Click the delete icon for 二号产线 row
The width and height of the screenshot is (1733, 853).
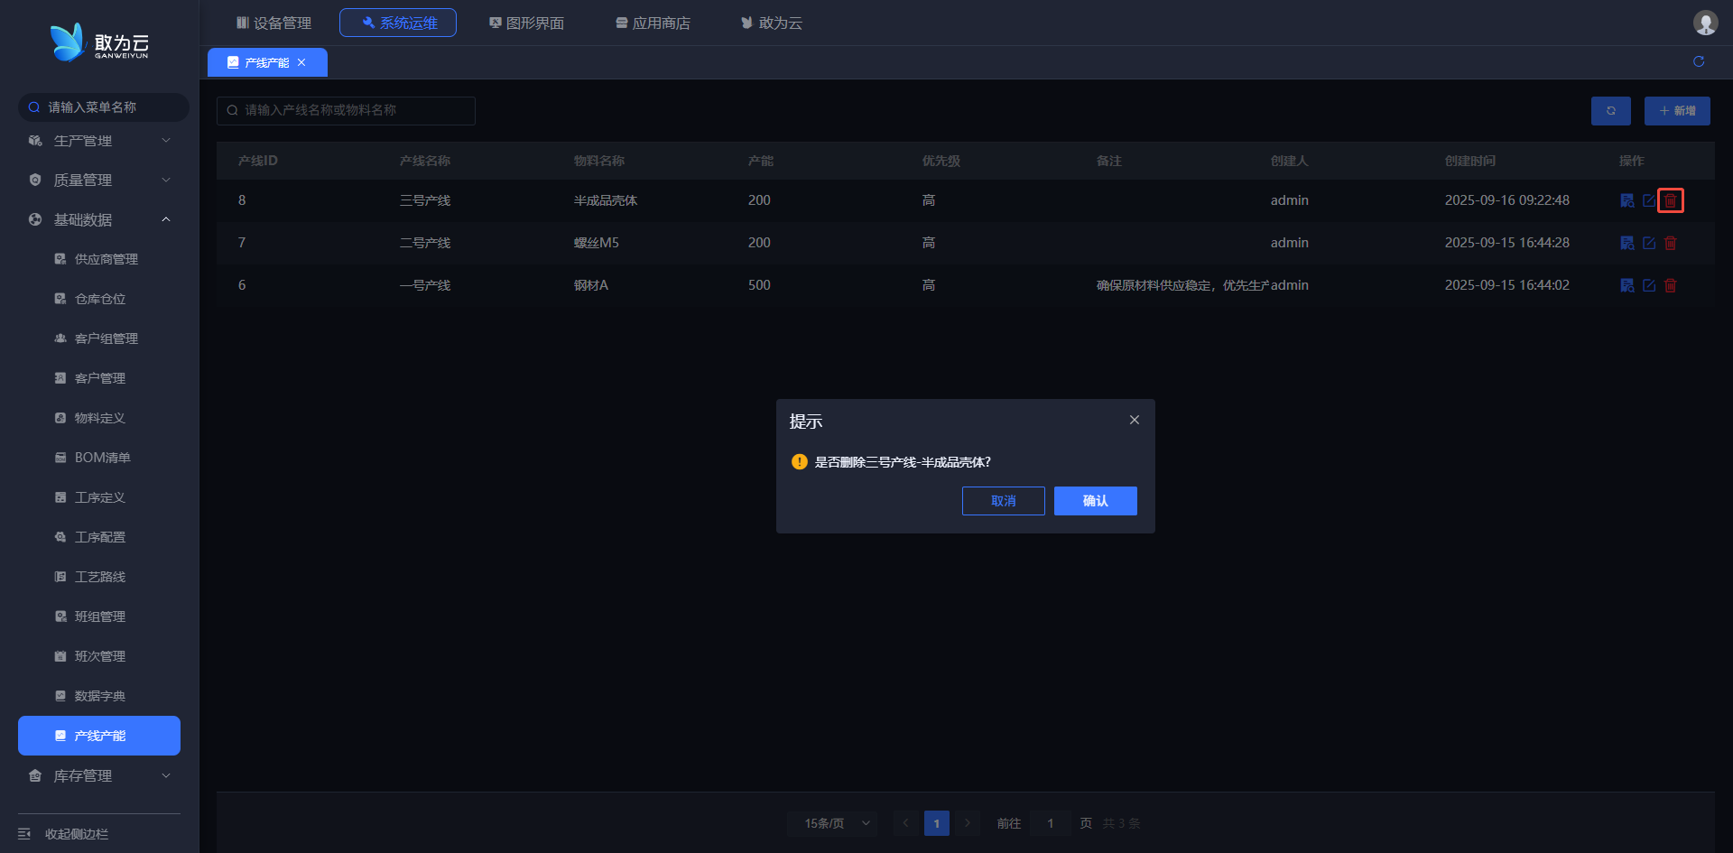[1670, 243]
